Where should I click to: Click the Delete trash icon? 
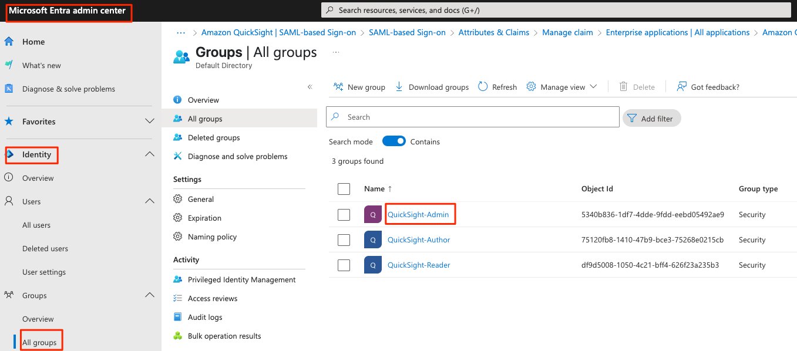pyautogui.click(x=624, y=87)
